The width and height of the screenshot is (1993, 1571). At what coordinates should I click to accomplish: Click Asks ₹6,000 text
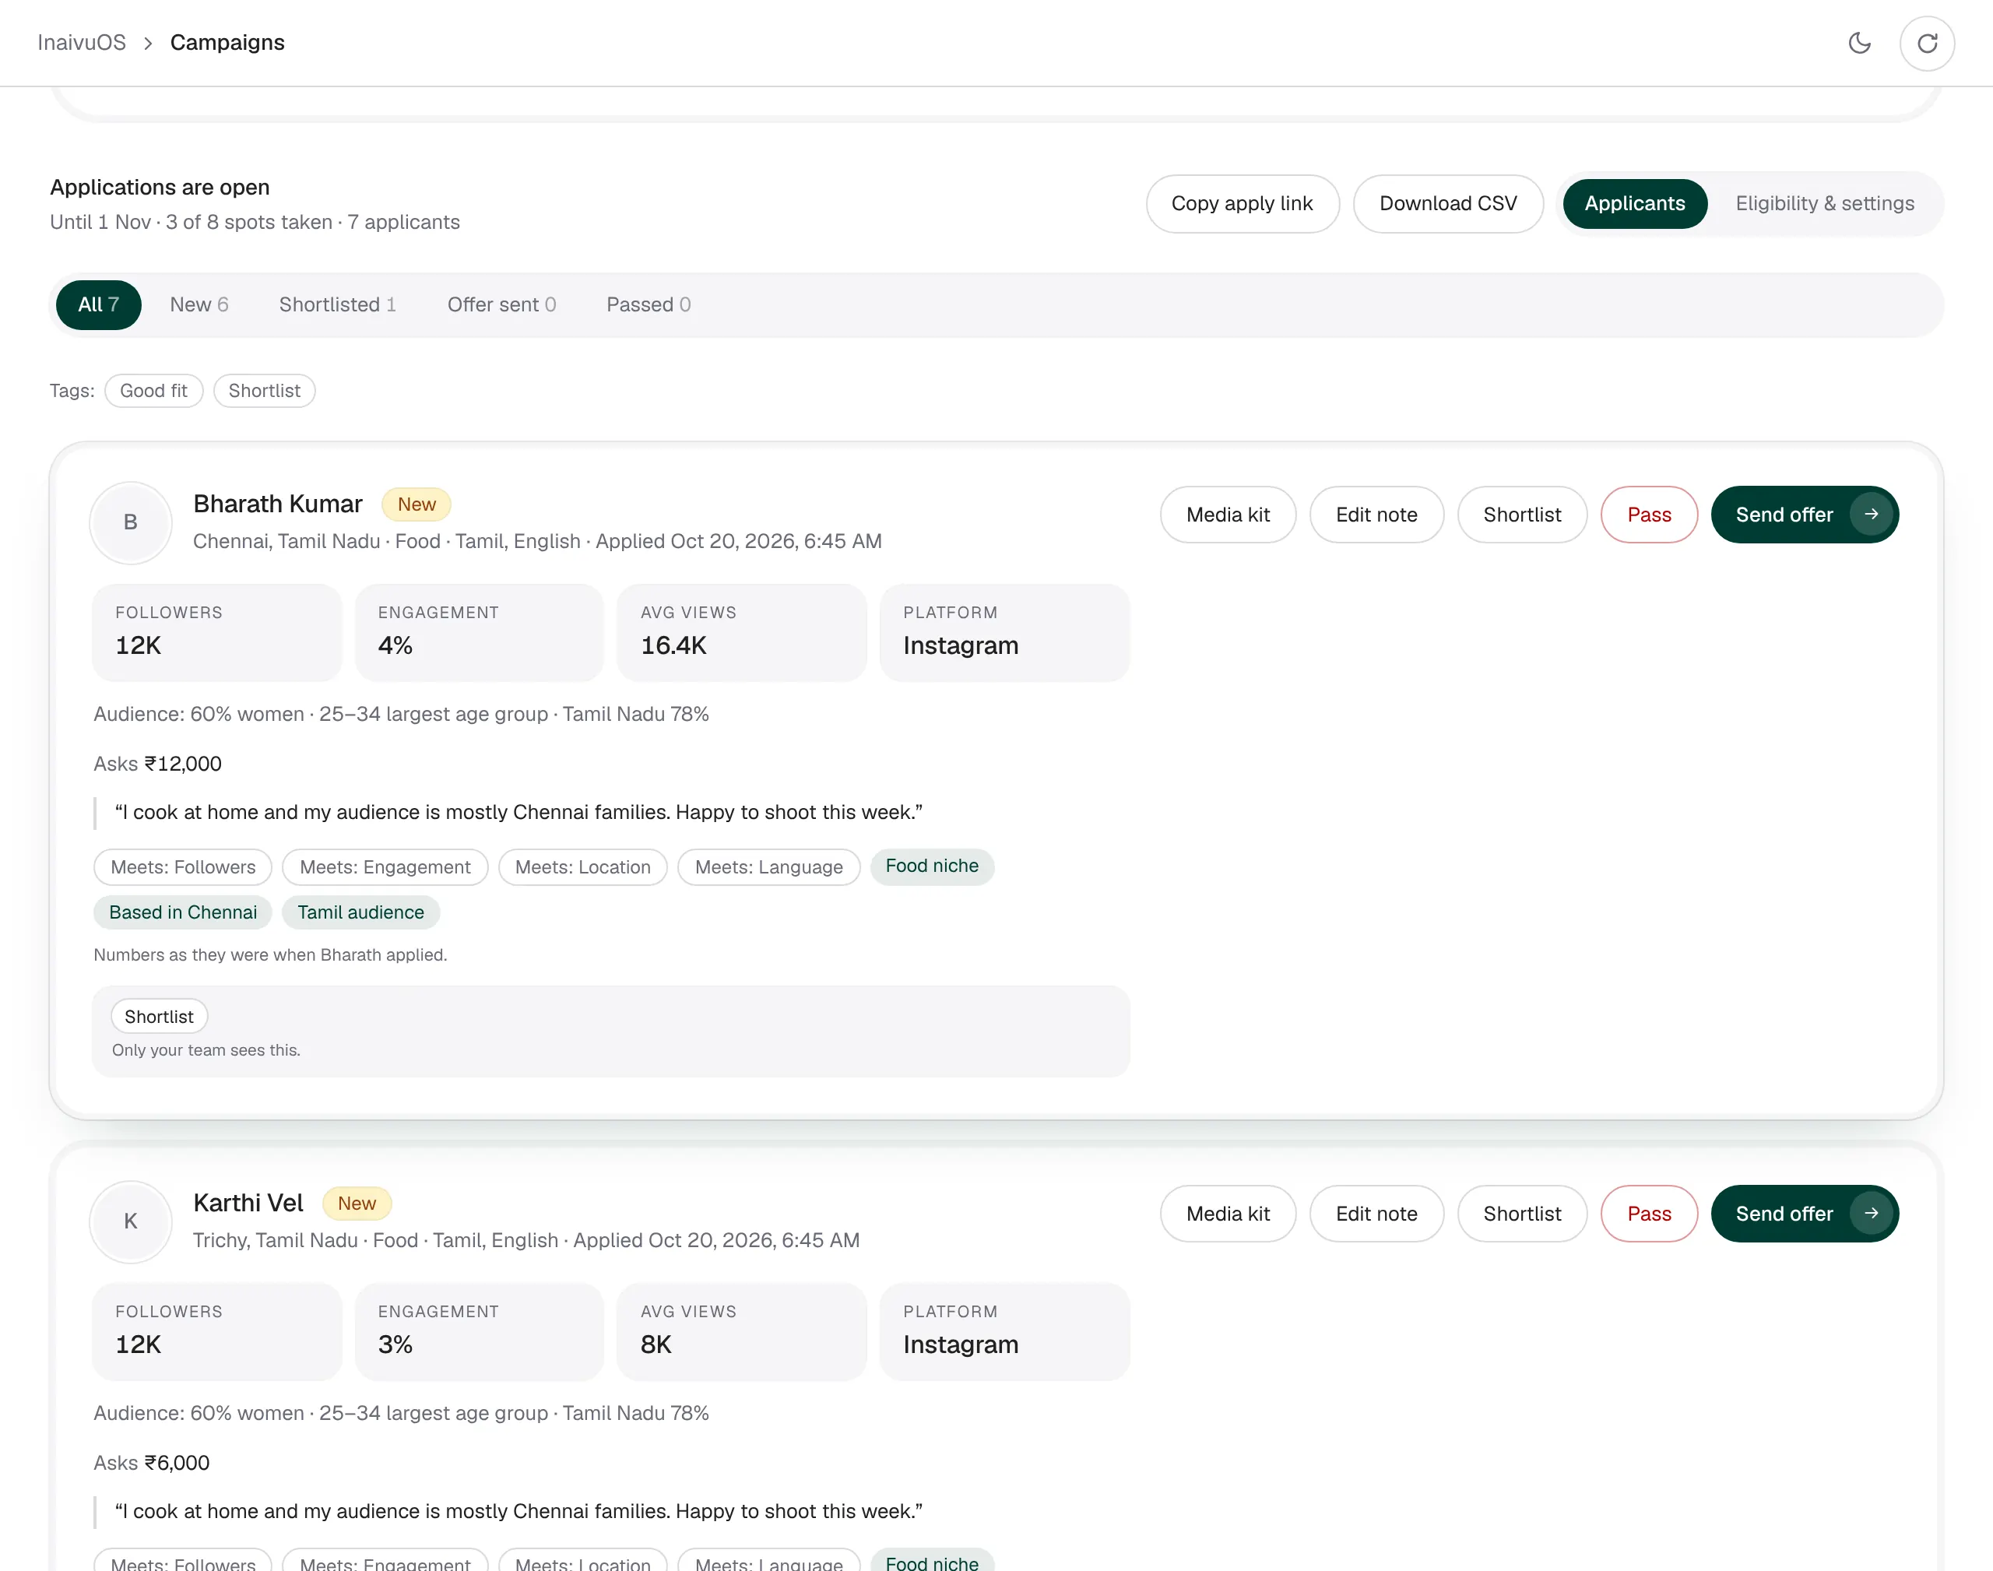click(152, 1463)
